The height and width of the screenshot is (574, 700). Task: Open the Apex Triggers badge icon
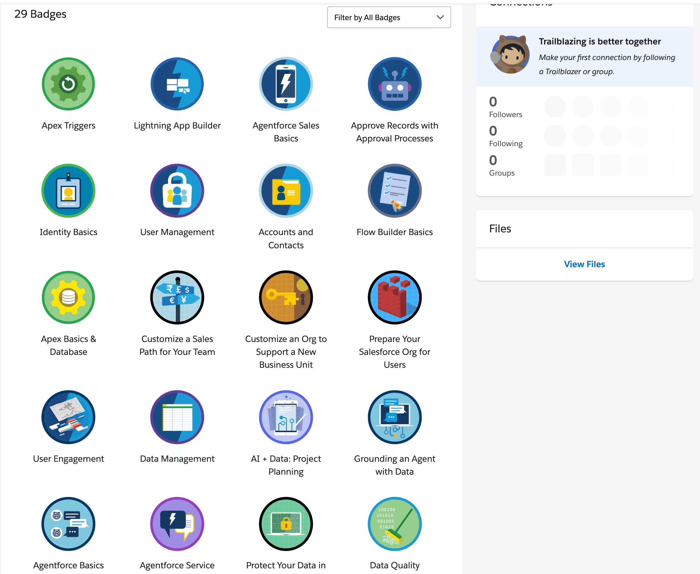pos(68,84)
